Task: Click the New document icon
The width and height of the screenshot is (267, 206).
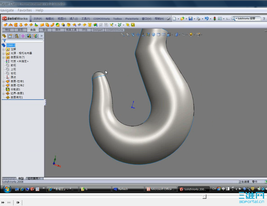Action: click(174, 18)
